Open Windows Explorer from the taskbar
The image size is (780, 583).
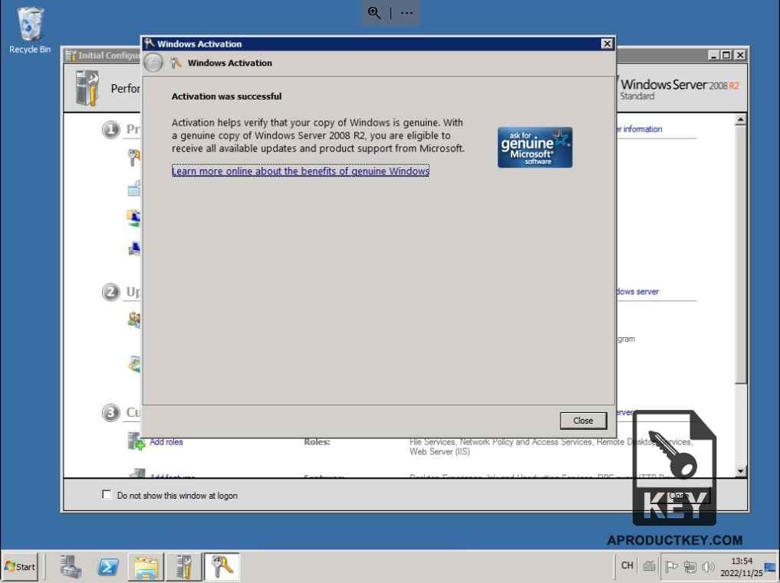pos(146,567)
